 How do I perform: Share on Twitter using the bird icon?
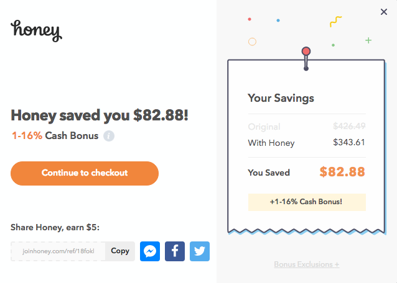[x=200, y=251]
